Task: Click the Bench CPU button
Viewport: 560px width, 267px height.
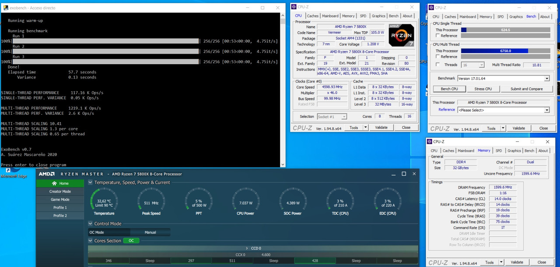Action: (449, 89)
